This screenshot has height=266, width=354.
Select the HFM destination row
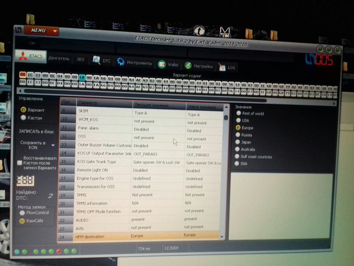138,236
